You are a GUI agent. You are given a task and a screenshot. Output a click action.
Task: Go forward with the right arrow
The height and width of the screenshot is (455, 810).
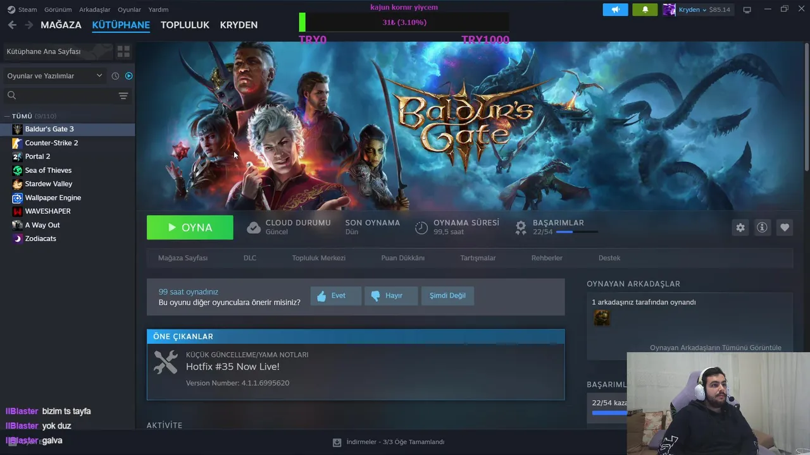[x=28, y=25]
